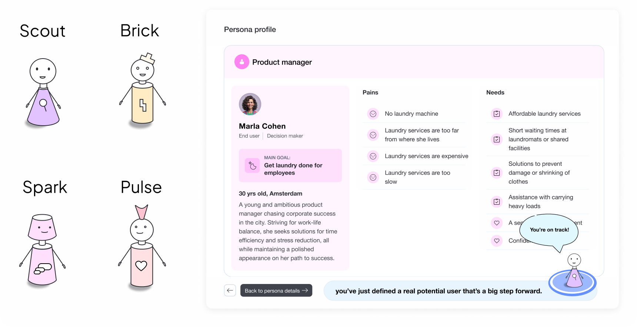Select the Decision maker tag
The height and width of the screenshot is (327, 637).
(x=285, y=136)
